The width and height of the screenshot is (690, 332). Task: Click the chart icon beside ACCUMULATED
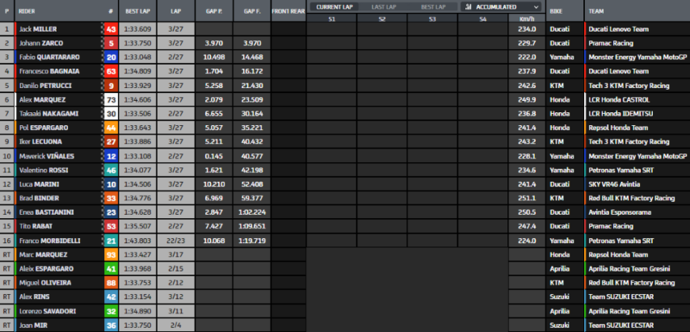click(469, 7)
